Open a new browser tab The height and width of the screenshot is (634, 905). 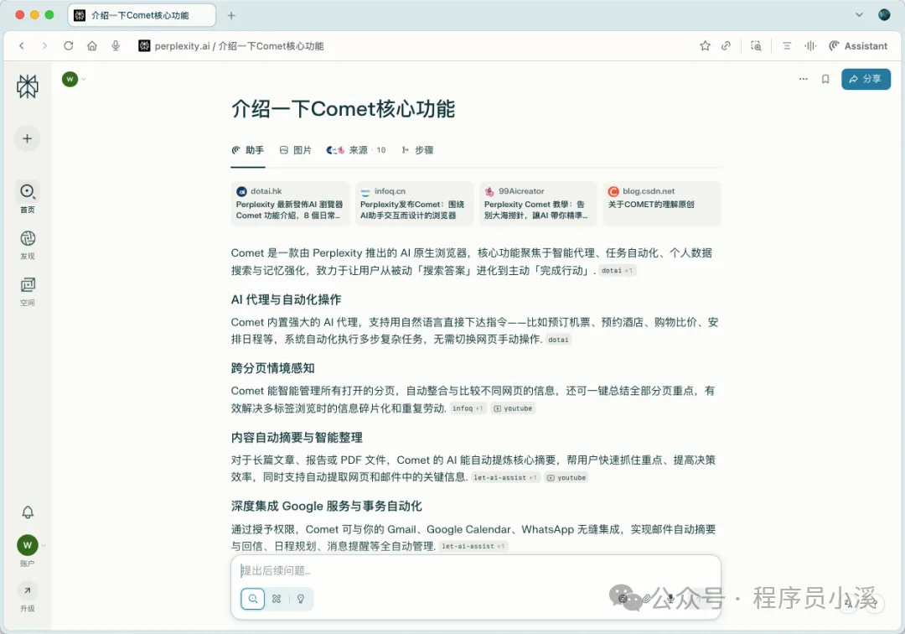coord(231,16)
